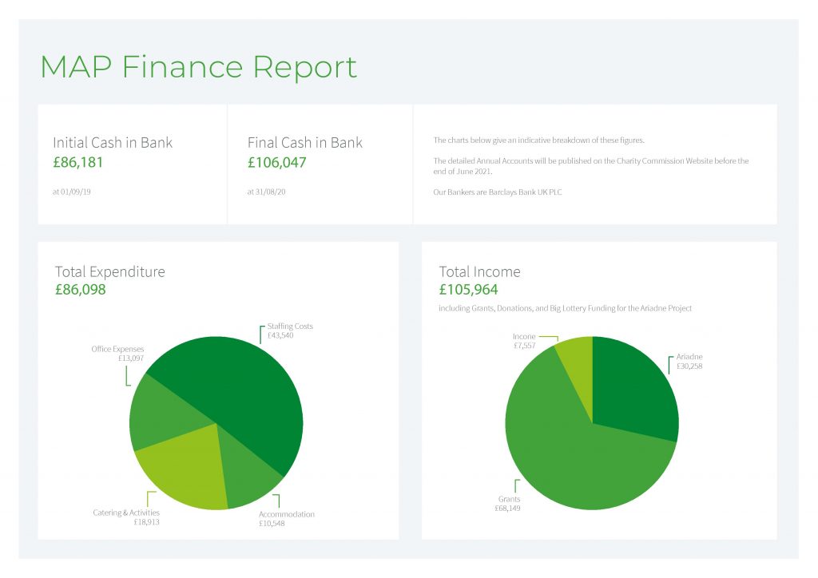This screenshot has height=578, width=818.
Task: Open the Ariadne £30,258 label callout
Action: pos(691,361)
